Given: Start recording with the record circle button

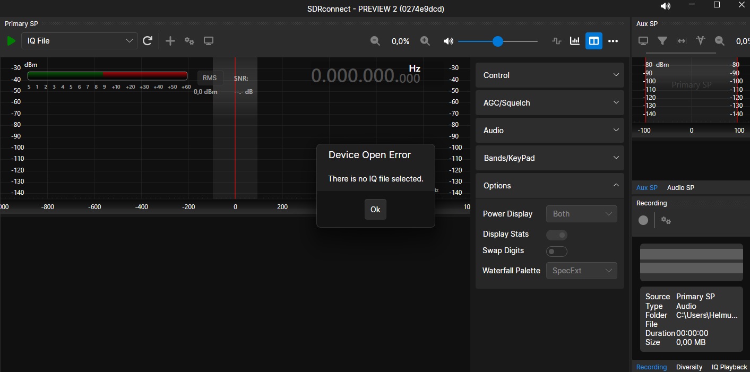Looking at the screenshot, I should (x=643, y=220).
